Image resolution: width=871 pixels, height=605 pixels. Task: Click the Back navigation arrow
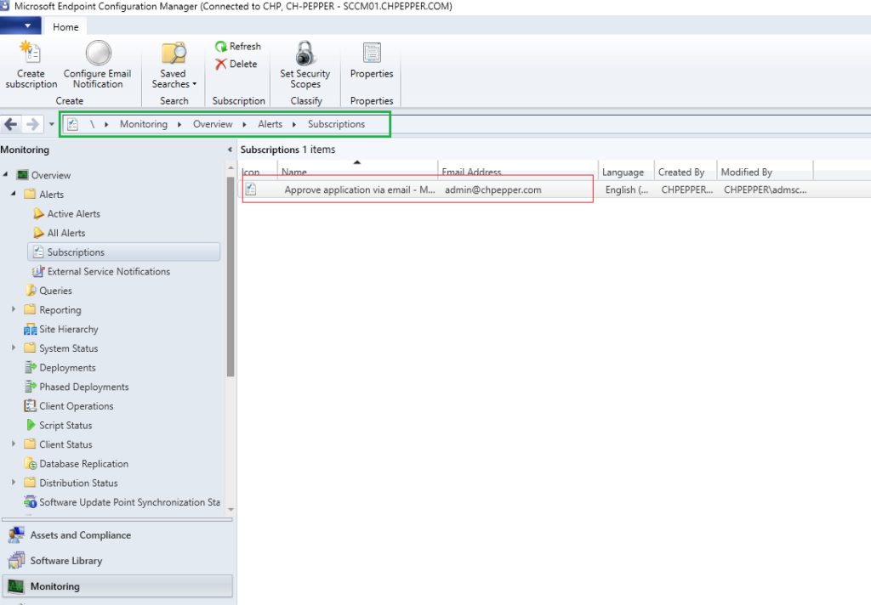10,124
